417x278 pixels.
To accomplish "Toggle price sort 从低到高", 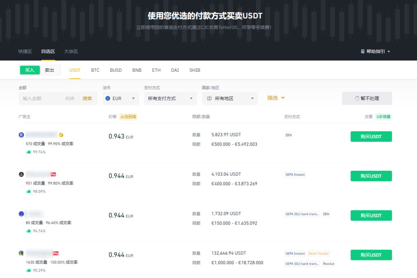I will (128, 117).
